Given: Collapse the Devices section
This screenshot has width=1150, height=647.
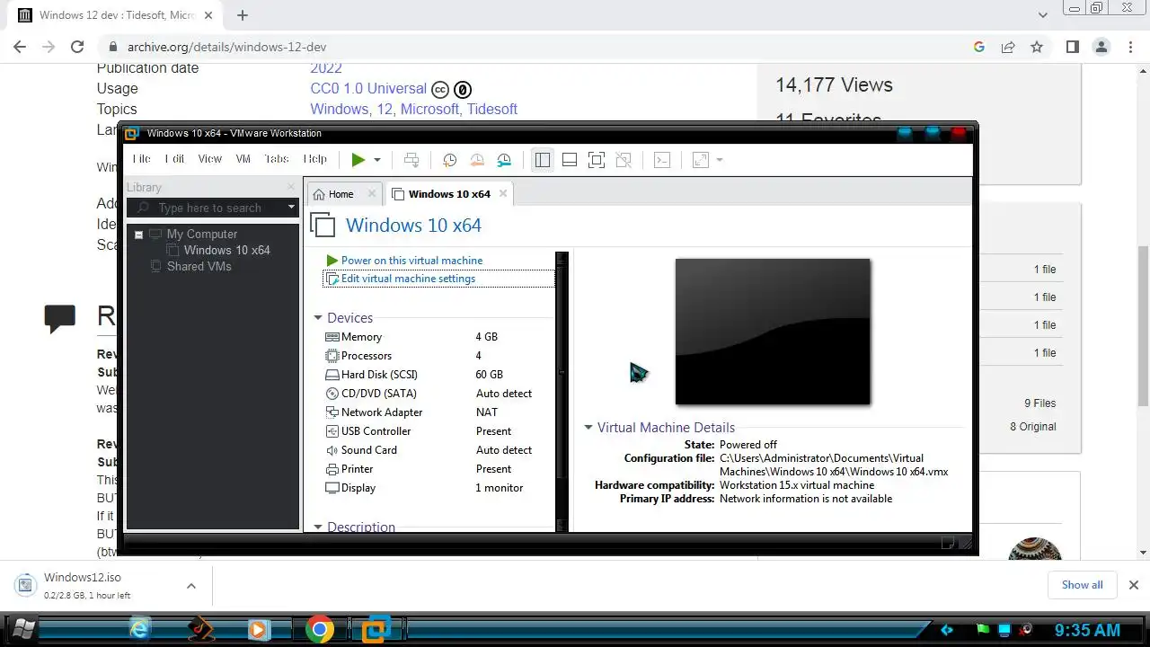Looking at the screenshot, I should (317, 318).
